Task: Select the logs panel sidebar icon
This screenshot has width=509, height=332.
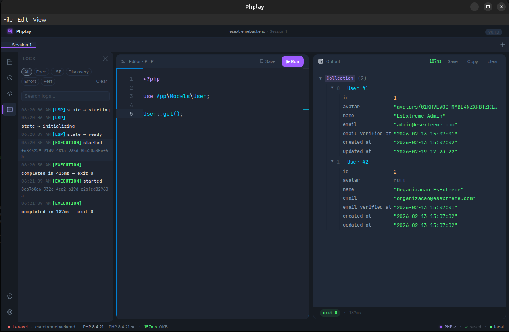Action: 10,109
